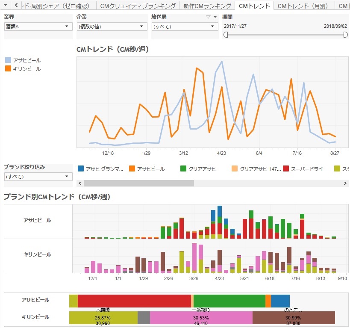The width and height of the screenshot is (350, 328).
Task: Click the 放送局 filter funnel icon
Action: pos(208,17)
